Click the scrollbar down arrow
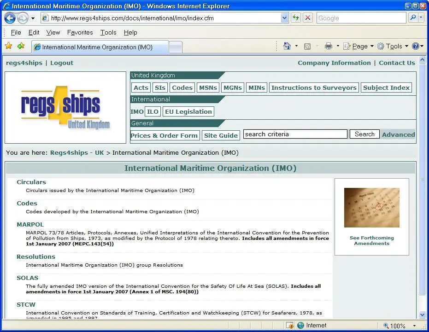This screenshot has height=332, width=429. coord(422,315)
